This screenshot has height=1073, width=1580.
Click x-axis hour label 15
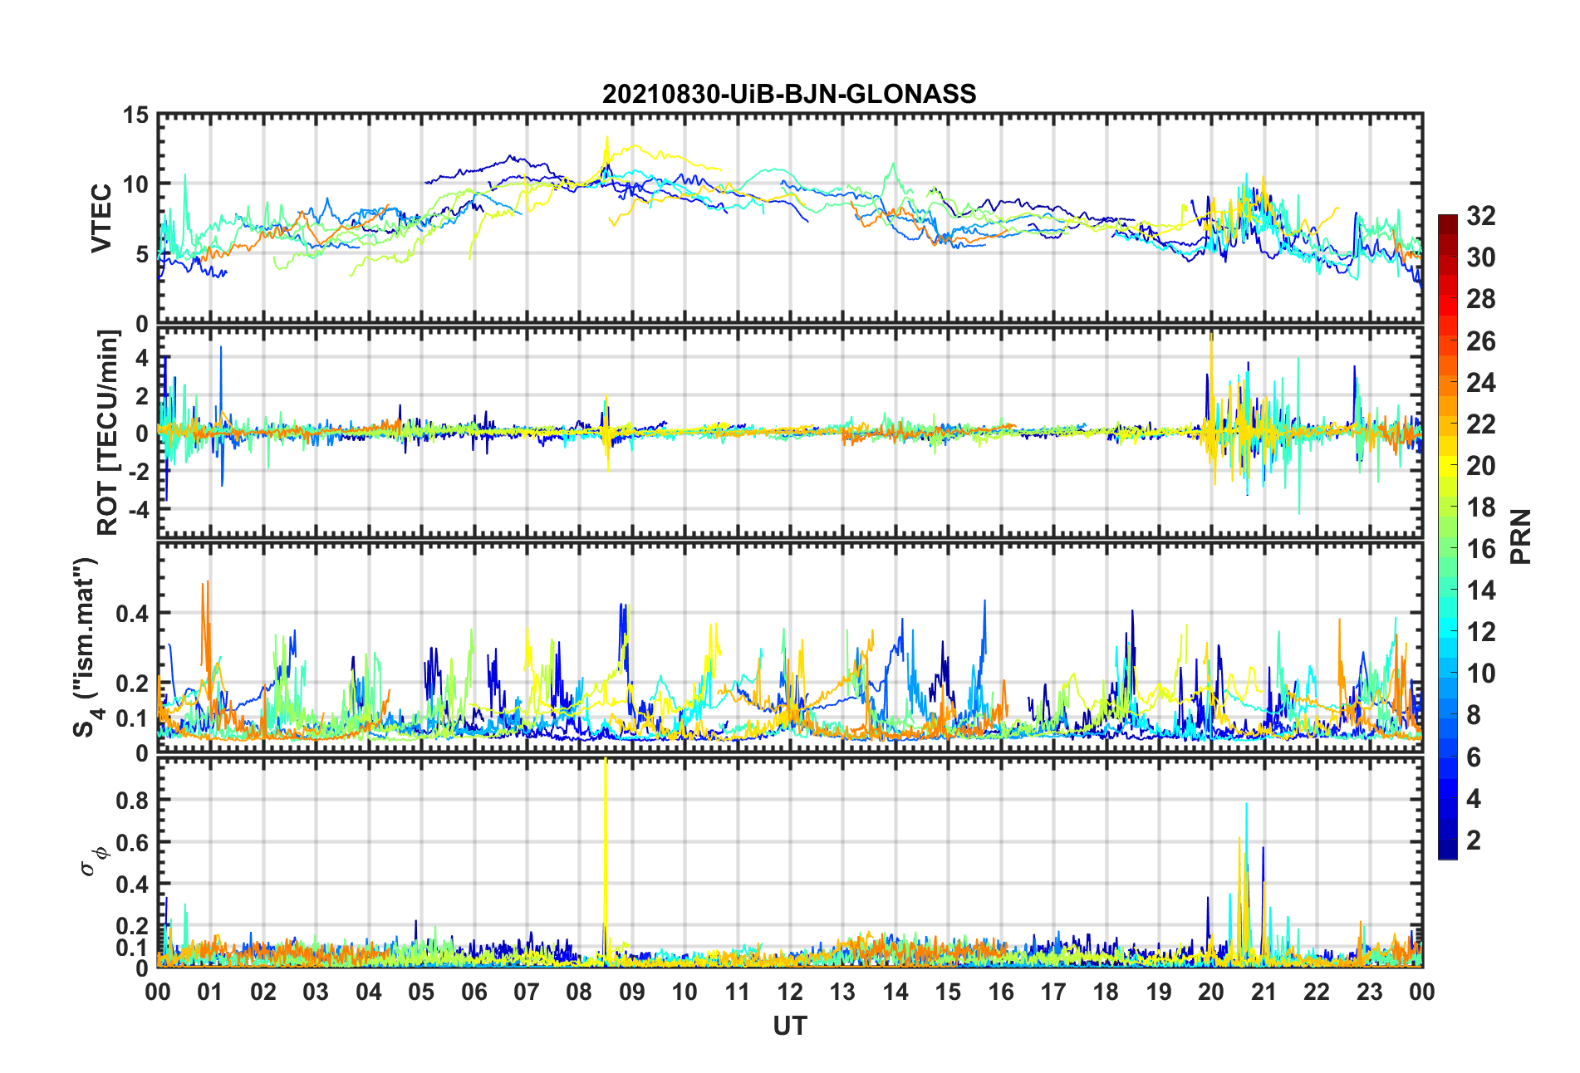click(948, 992)
